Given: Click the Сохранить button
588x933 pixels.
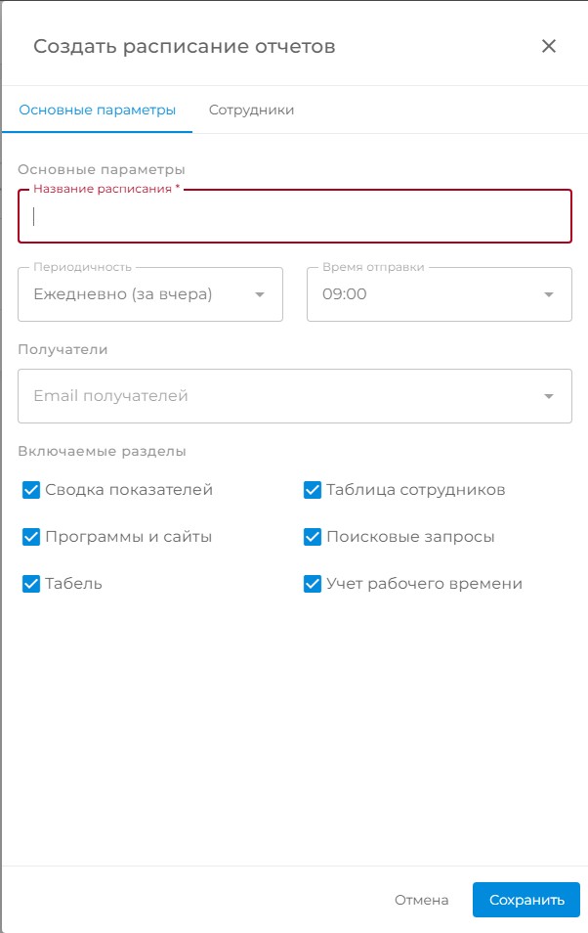Looking at the screenshot, I should point(526,900).
